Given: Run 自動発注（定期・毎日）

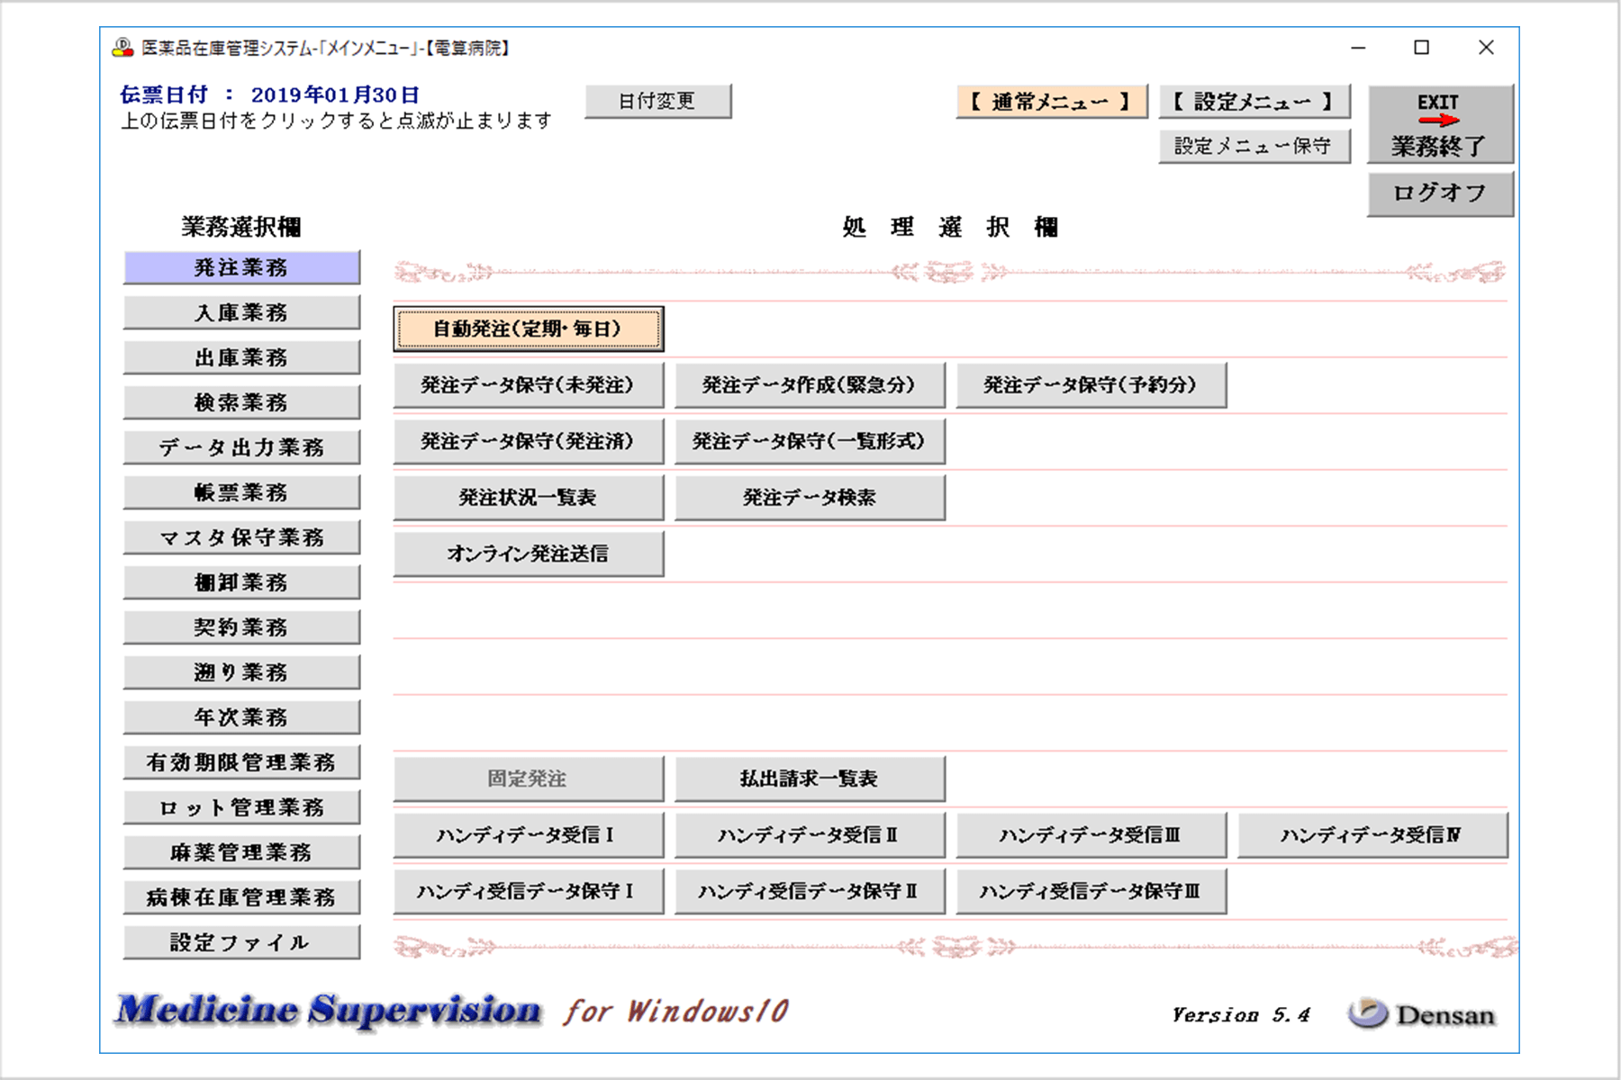Looking at the screenshot, I should point(529,329).
